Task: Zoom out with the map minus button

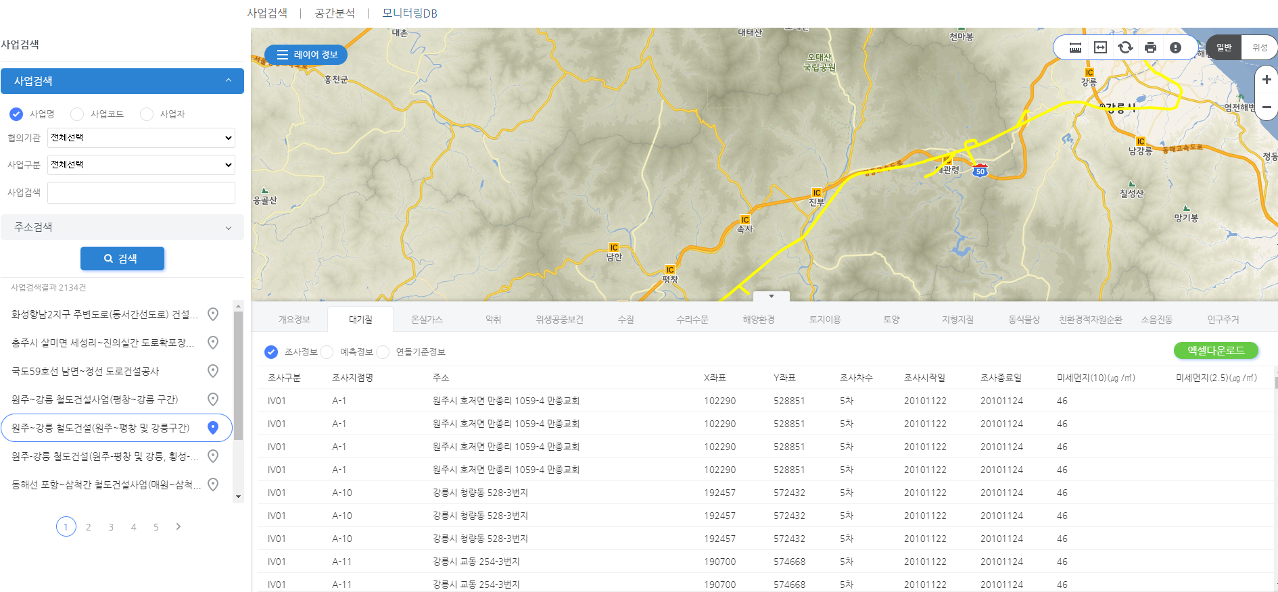Action: [1267, 107]
